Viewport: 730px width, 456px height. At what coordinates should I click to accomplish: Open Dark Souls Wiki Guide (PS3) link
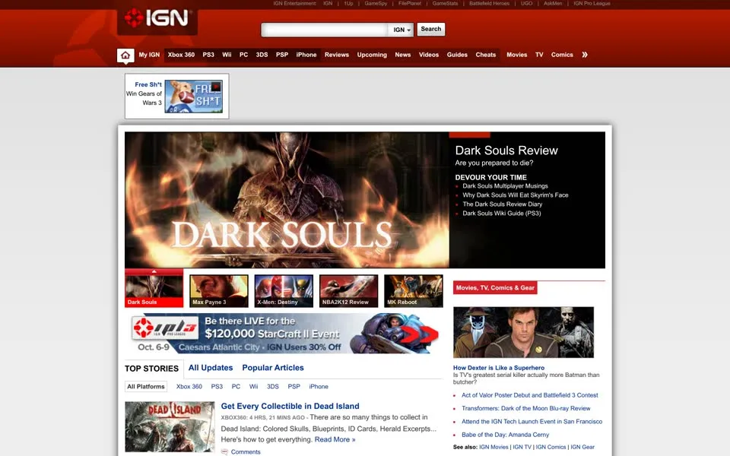coord(501,213)
